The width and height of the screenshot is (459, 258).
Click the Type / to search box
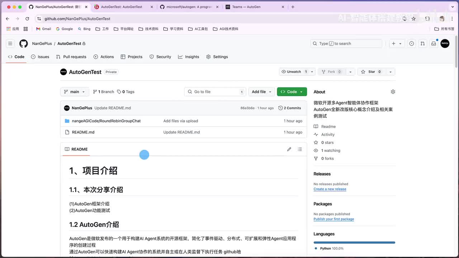point(346,43)
